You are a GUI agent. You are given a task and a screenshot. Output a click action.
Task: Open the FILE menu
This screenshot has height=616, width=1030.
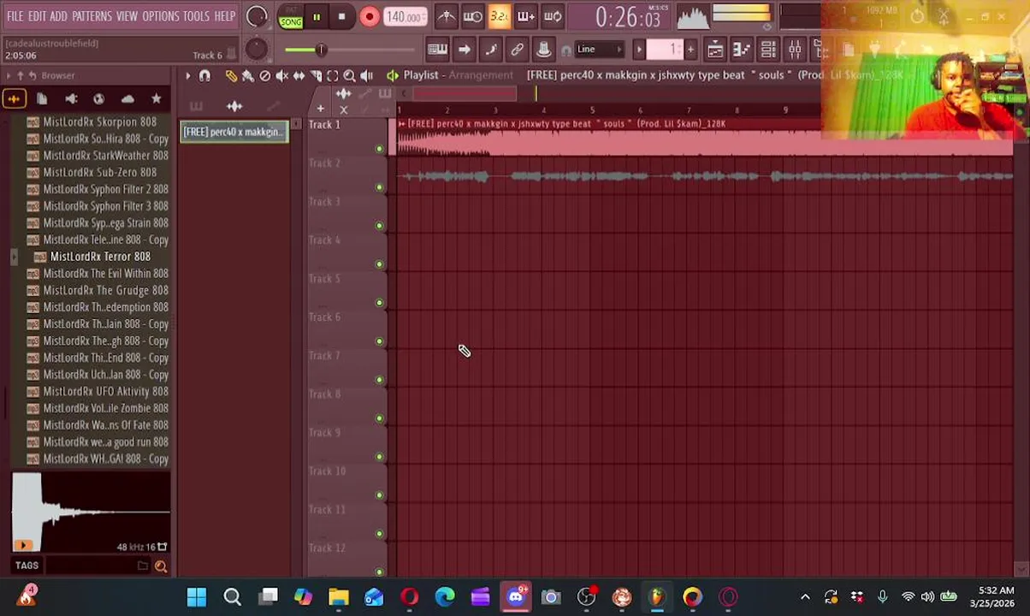pos(15,16)
